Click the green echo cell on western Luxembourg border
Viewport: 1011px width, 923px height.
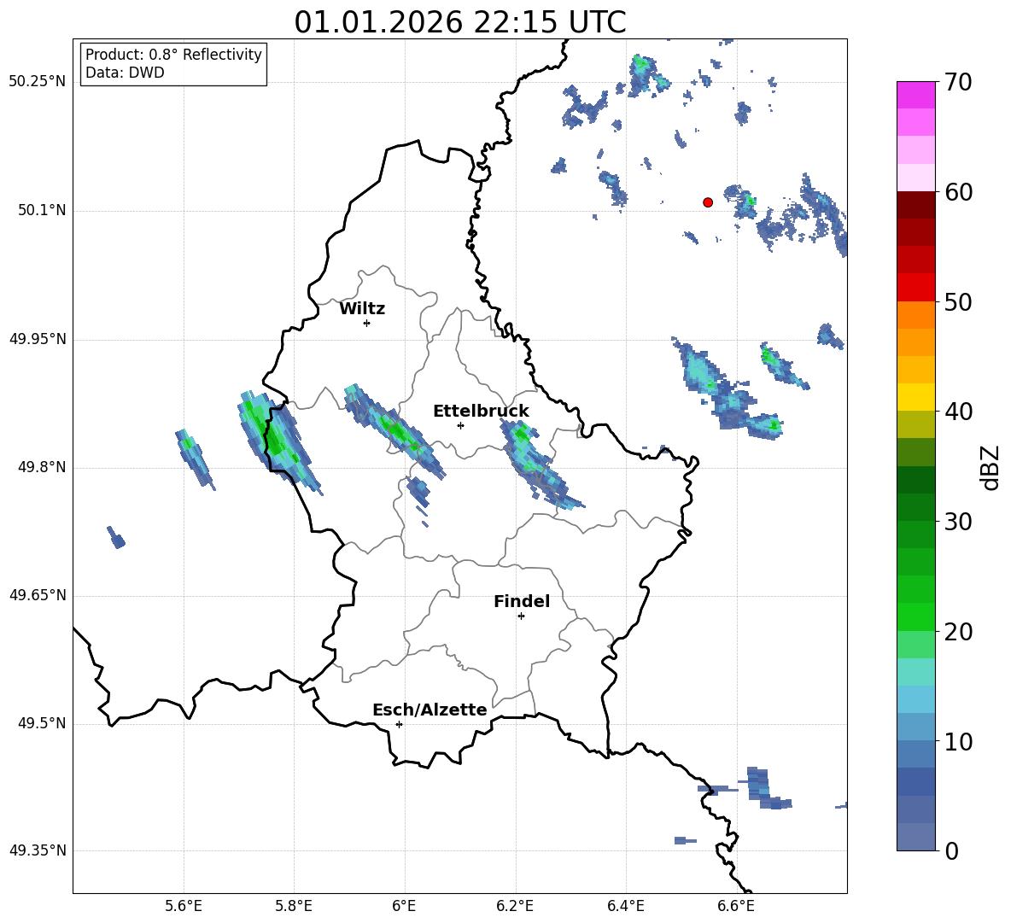[276, 440]
